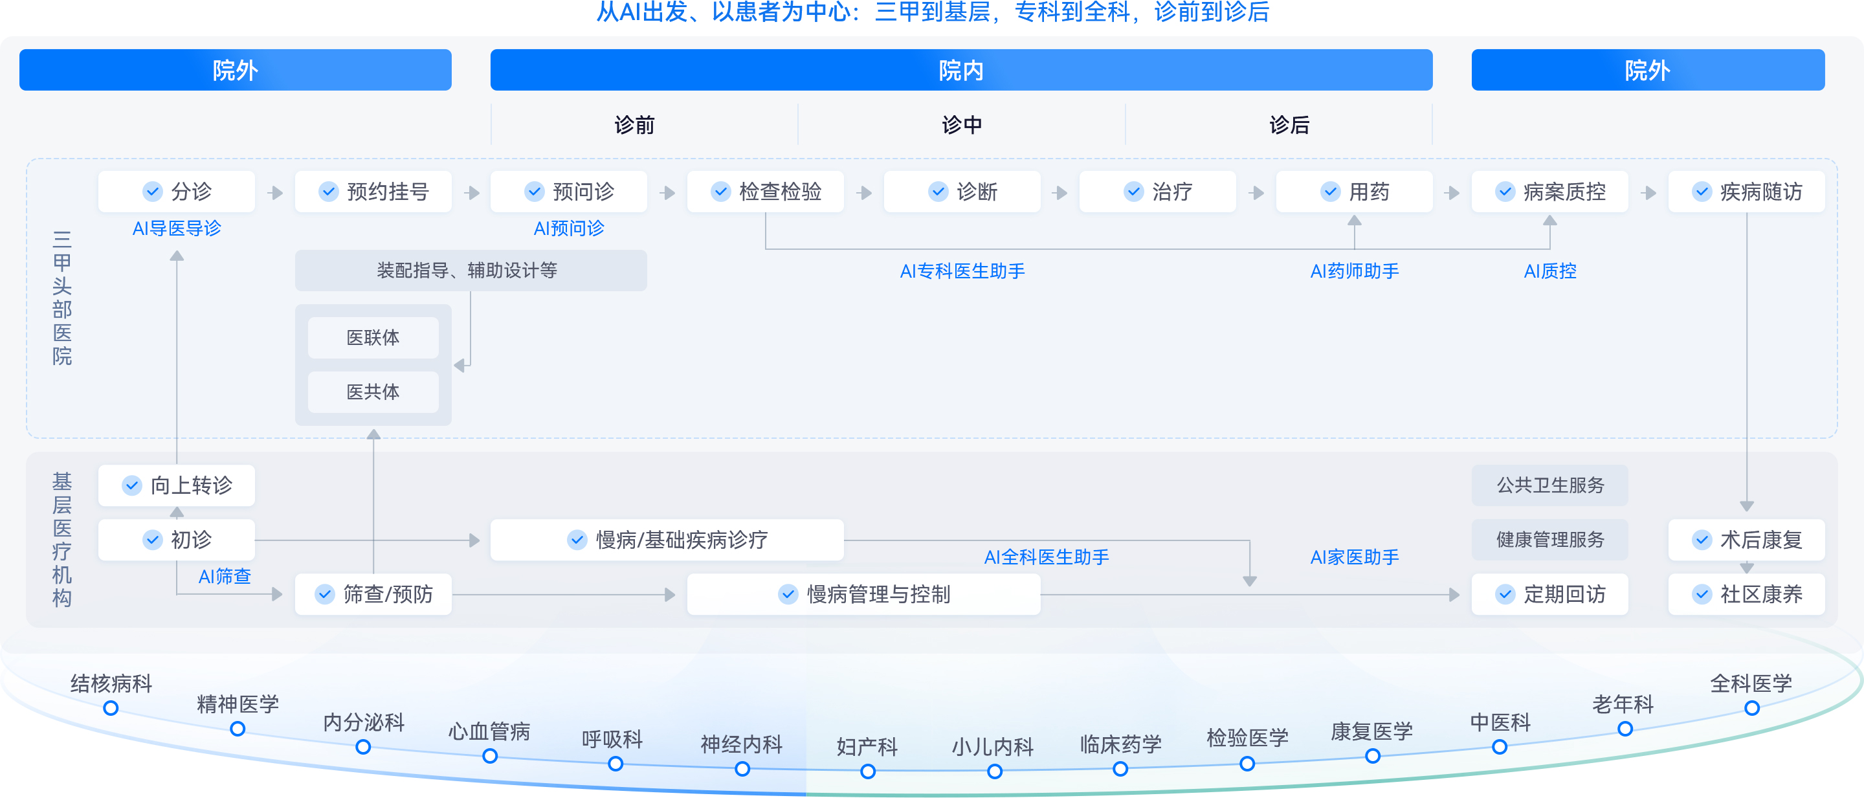Click the checkmark icon beside 向上转诊
Viewport: 1864px width, 798px height.
[131, 485]
